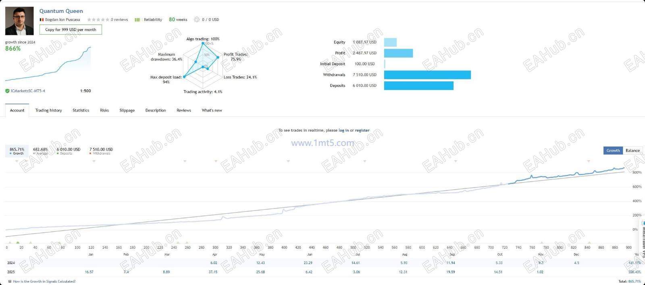Screen dimensions: 645x285
Task: Click the Romanian flag icon beside author name
Action: pyautogui.click(x=42, y=20)
